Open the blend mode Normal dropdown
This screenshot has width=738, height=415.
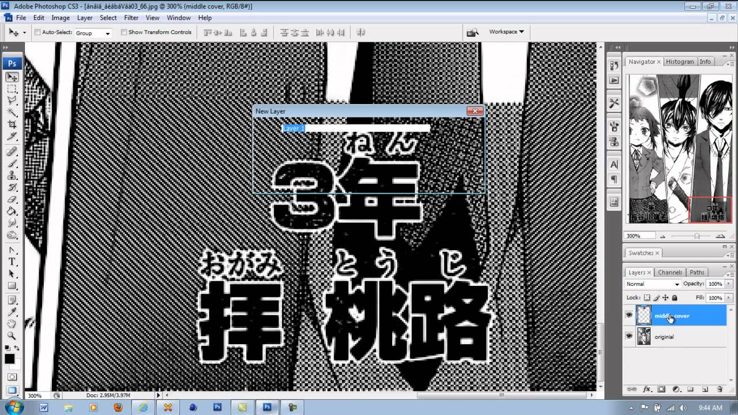tap(653, 284)
